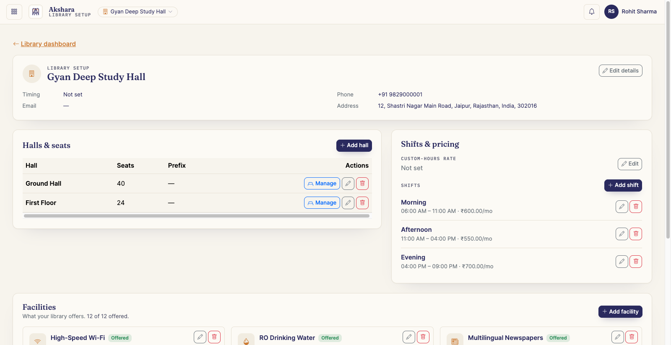Edit the First Floor hall
Image resolution: width=671 pixels, height=345 pixels.
click(x=348, y=203)
